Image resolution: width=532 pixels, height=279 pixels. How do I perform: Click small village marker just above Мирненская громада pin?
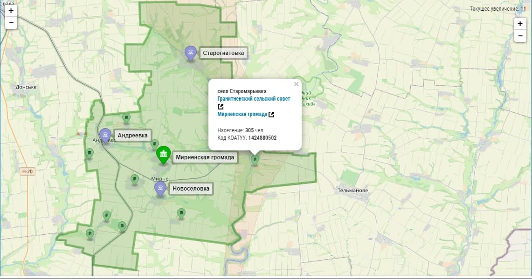[x=154, y=144]
